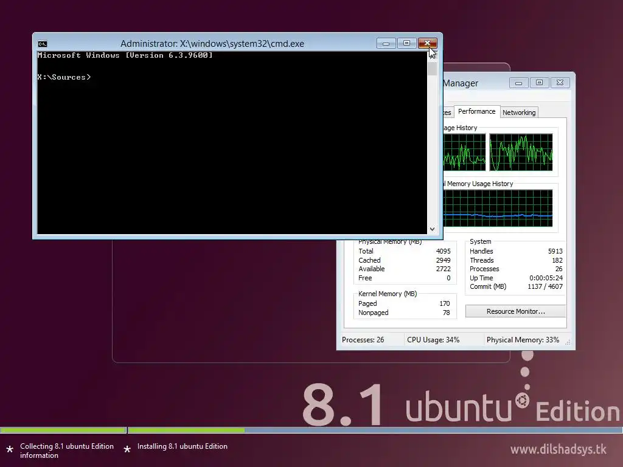Click the Commit (MB) value 1137 / 4607
The width and height of the screenshot is (623, 467).
(x=545, y=287)
